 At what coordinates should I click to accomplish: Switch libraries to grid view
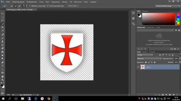click(176, 30)
